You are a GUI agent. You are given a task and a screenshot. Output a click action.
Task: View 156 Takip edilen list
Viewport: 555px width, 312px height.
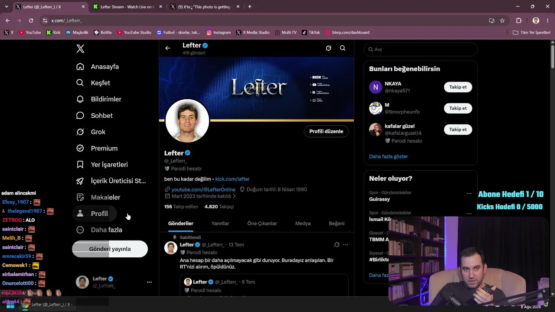(x=181, y=207)
